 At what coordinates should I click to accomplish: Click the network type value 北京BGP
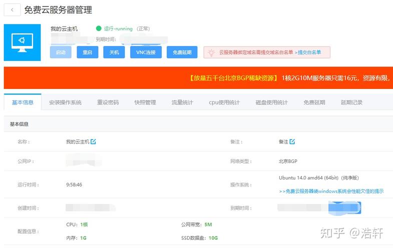click(288, 161)
